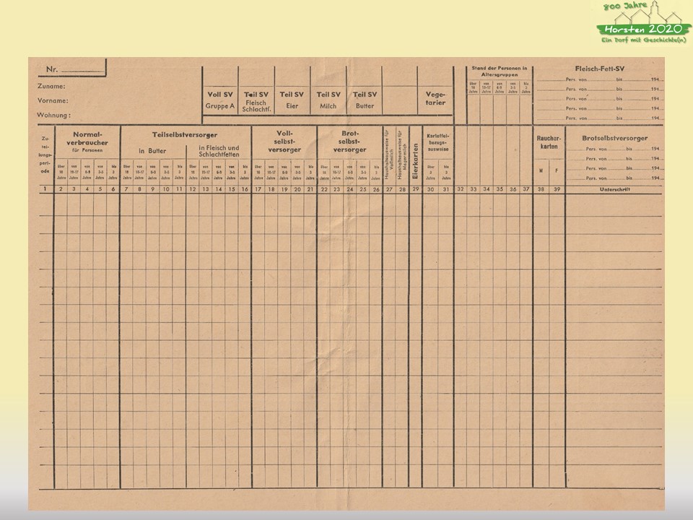The height and width of the screenshot is (520, 693).
Task: Click the 'Unterschrift' signature column header
Action: click(614, 188)
